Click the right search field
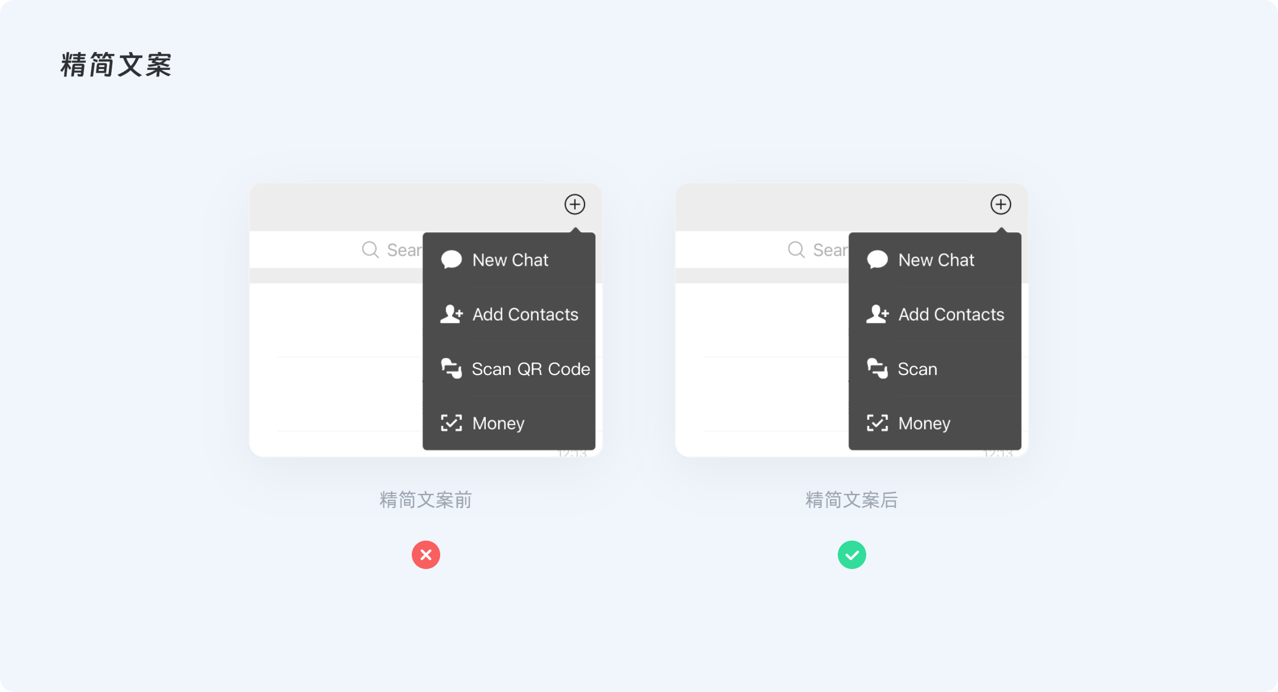This screenshot has width=1278, height=692. [x=762, y=250]
